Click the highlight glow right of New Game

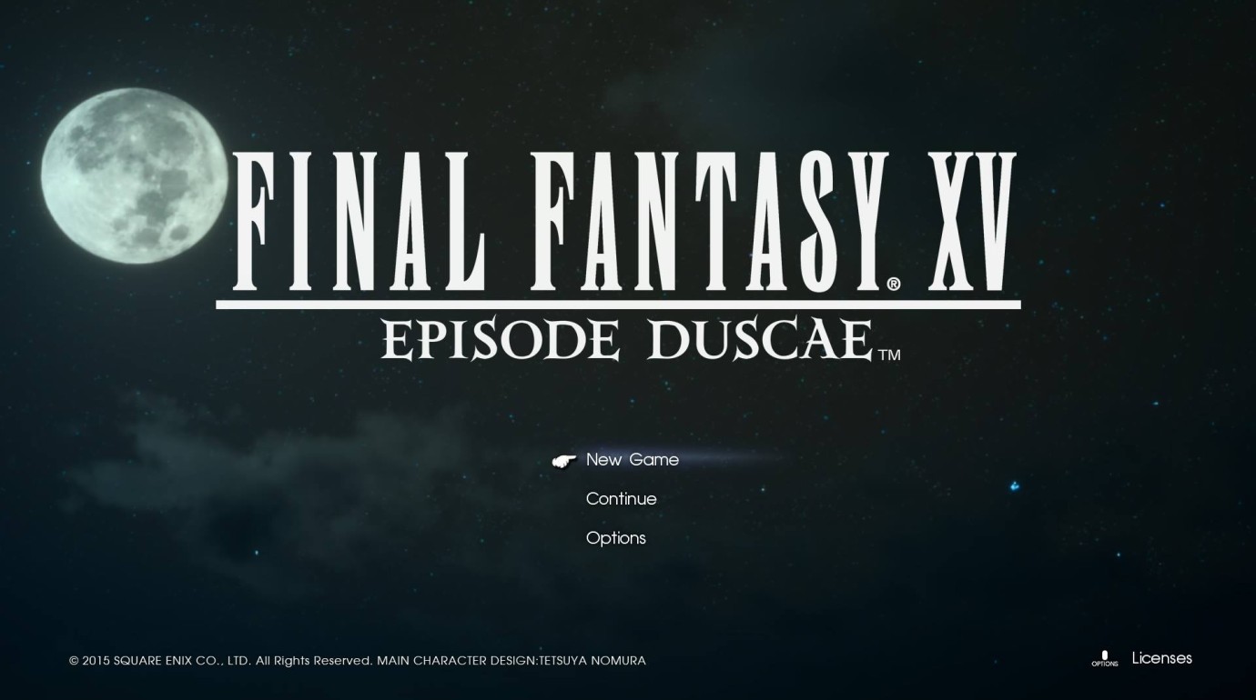click(x=737, y=458)
